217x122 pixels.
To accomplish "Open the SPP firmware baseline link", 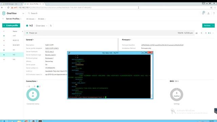I will (x=162, y=45).
